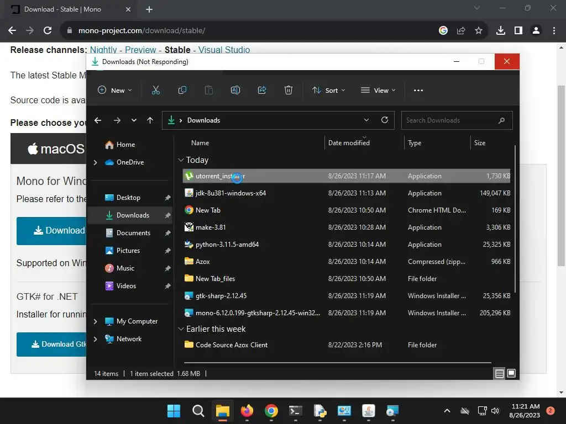Open Chrome profile avatar
The image size is (566, 424).
(x=536, y=31)
